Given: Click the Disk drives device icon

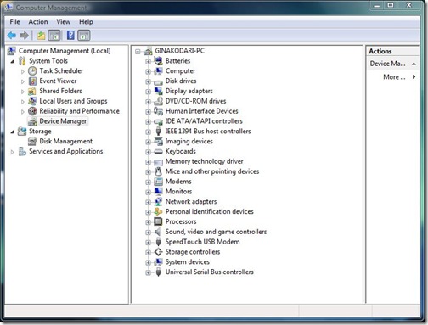Looking at the screenshot, I should point(158,82).
